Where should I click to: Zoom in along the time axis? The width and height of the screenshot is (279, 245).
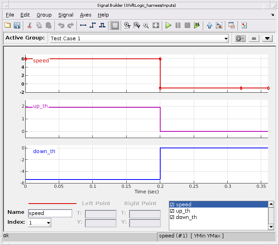[127, 25]
